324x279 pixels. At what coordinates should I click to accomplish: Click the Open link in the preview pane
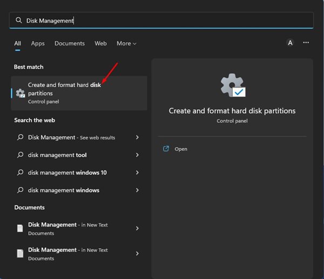tap(181, 149)
